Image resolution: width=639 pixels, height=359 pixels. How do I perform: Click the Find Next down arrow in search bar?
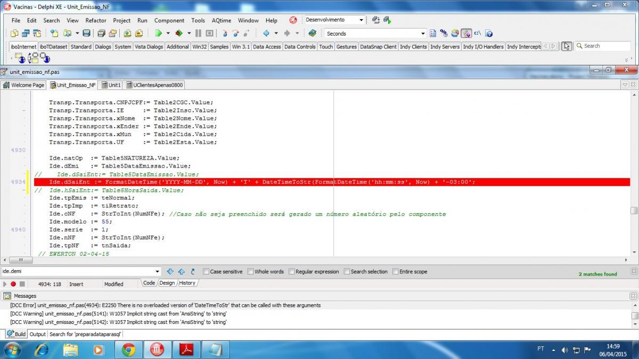tap(170, 271)
